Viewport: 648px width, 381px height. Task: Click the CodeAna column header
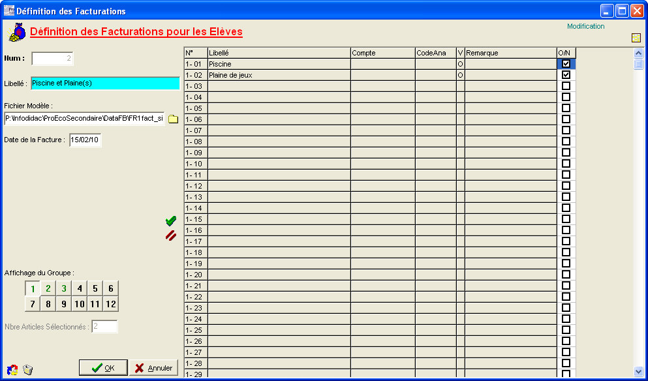coord(435,53)
